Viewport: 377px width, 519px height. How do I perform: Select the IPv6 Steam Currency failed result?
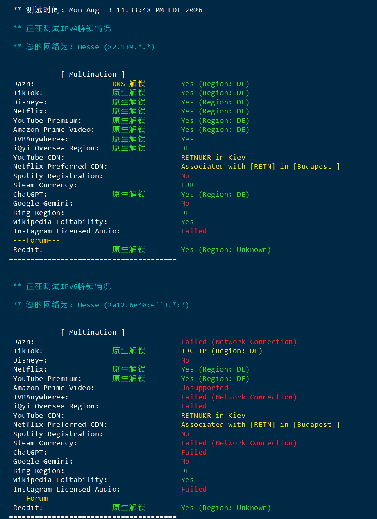tap(239, 443)
